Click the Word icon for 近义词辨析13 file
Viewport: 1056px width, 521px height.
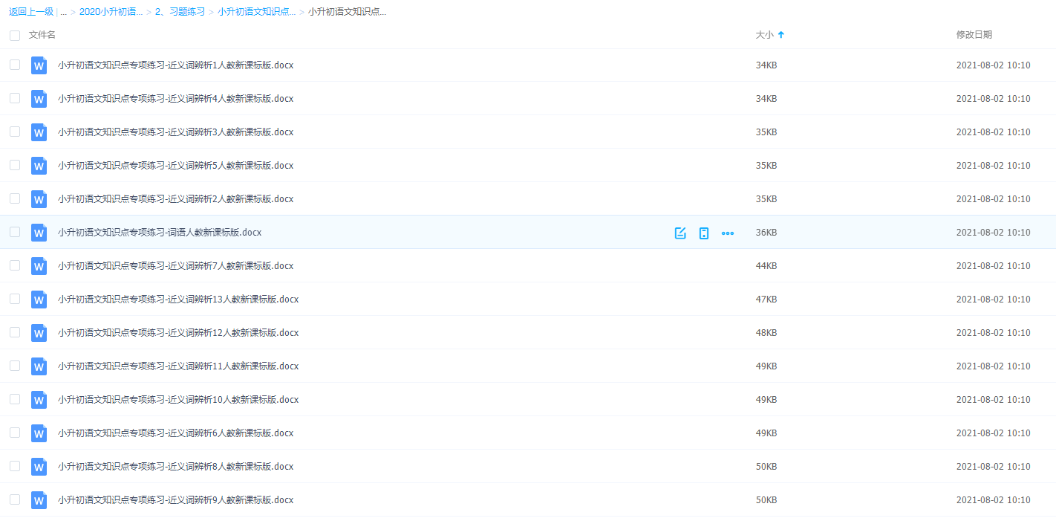click(39, 300)
